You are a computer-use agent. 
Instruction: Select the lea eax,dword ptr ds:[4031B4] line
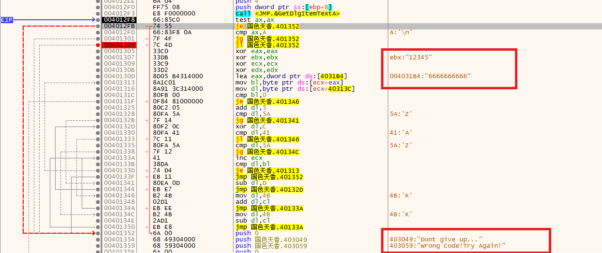click(x=291, y=76)
